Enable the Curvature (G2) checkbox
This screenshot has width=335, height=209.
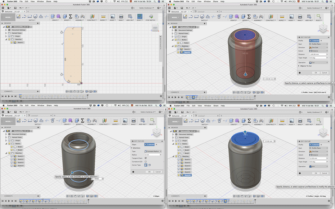(x=145, y=161)
